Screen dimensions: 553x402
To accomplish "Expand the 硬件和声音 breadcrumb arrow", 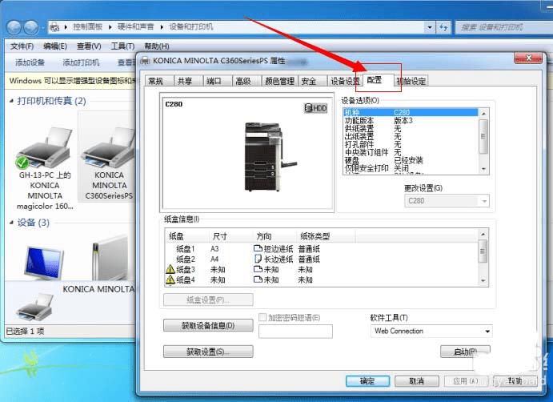I will pos(162,26).
